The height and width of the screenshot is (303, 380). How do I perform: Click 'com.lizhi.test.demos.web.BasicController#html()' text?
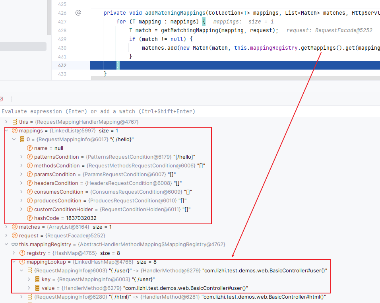point(264,297)
